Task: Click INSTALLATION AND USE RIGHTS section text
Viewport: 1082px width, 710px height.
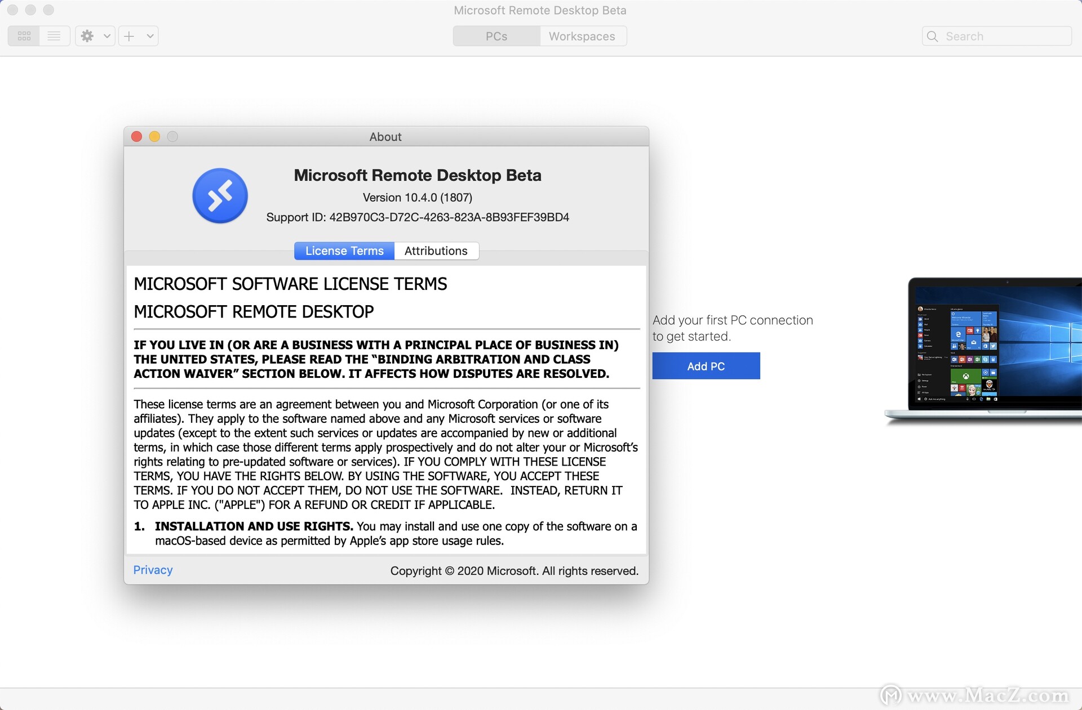Action: coord(385,533)
